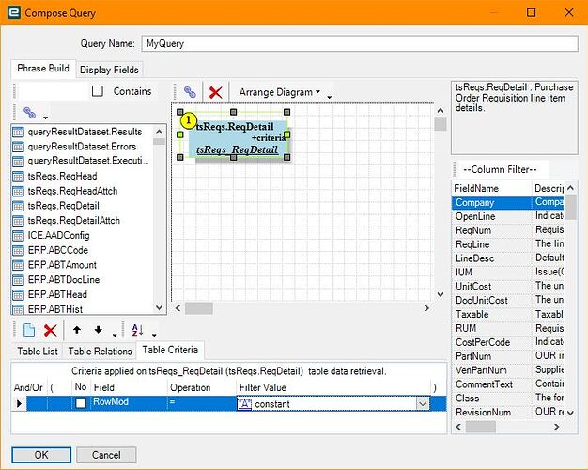Screen dimensions: 588x470
Task: Click the link icon above the table list
Action: tap(30, 112)
